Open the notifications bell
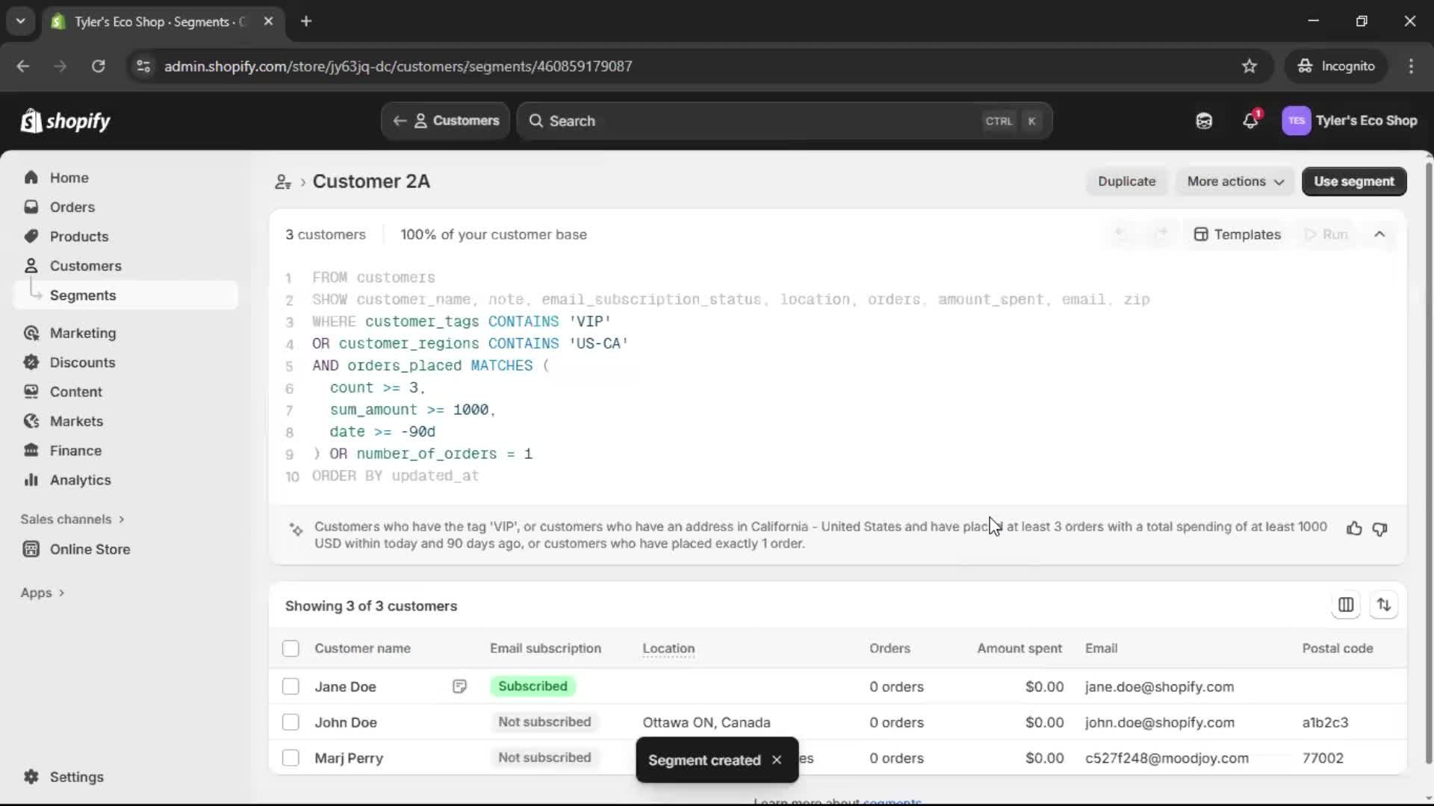This screenshot has height=806, width=1434. (x=1251, y=121)
